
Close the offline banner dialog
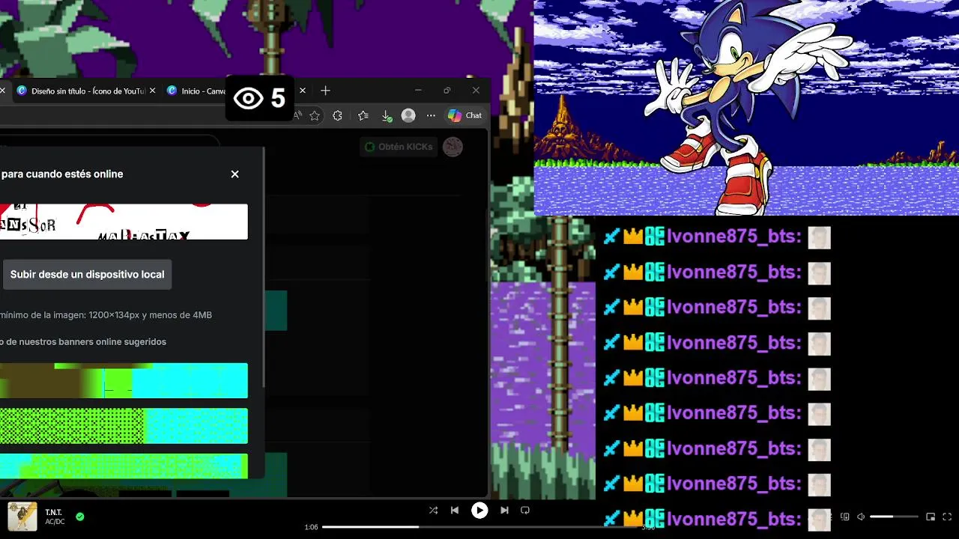[235, 174]
